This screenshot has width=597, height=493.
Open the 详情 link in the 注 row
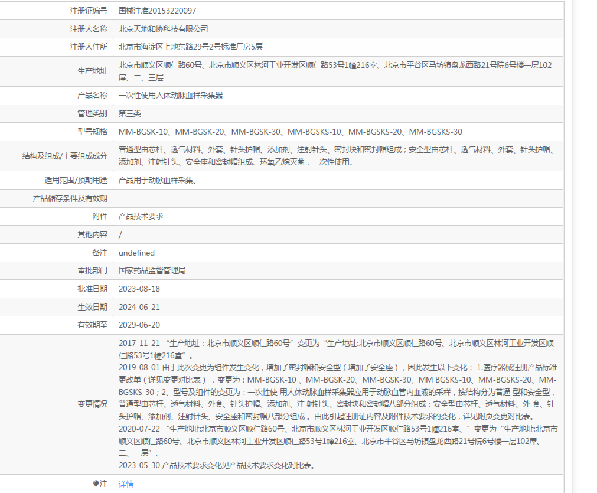pyautogui.click(x=126, y=484)
